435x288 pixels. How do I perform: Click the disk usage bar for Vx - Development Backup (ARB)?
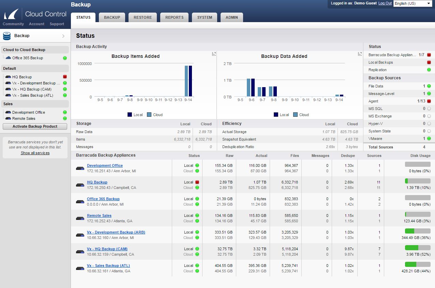418,231
